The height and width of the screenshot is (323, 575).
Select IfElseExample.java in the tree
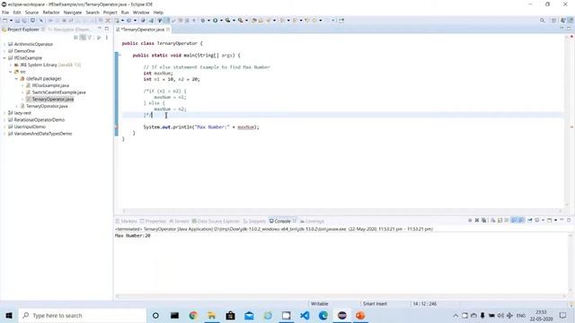click(50, 85)
